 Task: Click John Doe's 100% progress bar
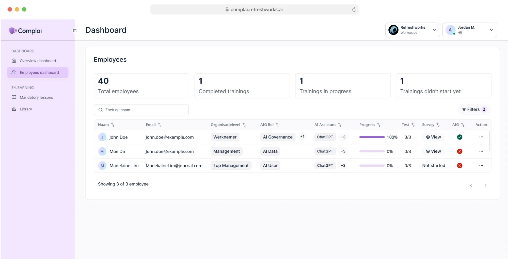(372, 137)
